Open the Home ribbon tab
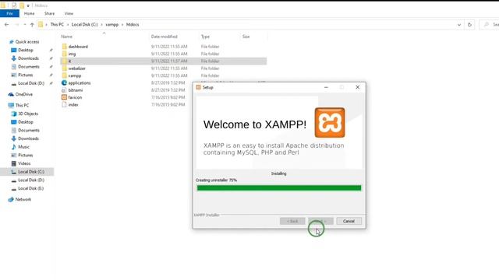The image size is (499, 280). [29, 13]
